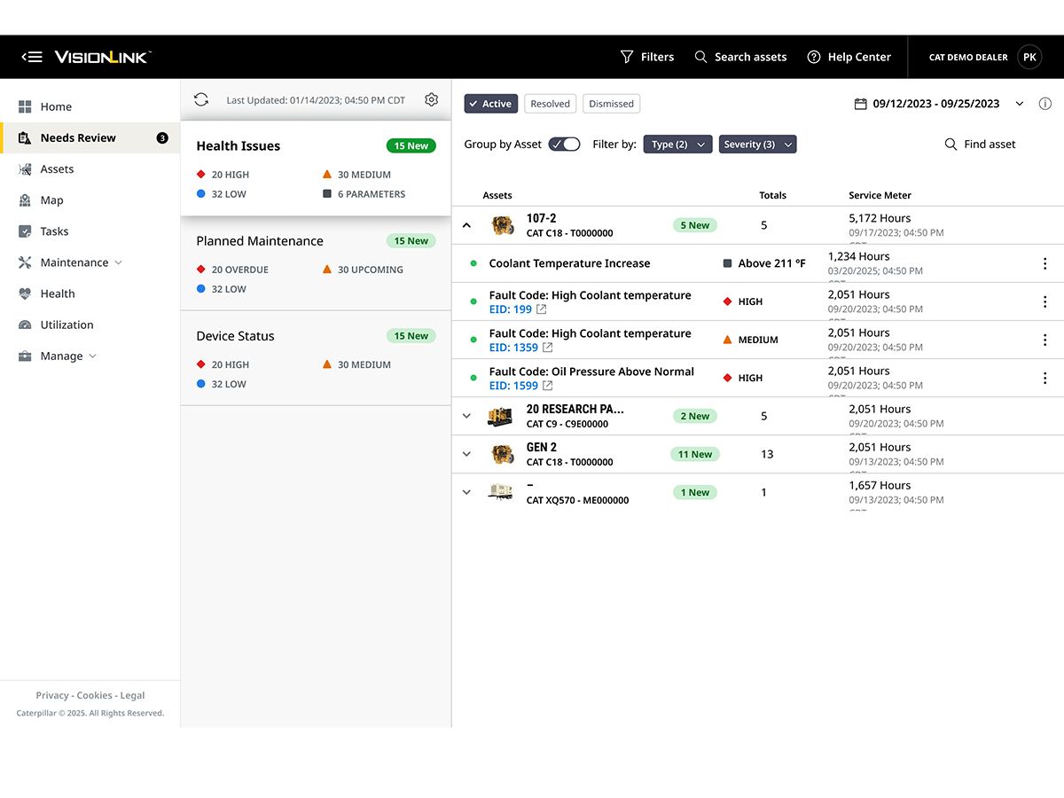Open external link icon for EID 199
1064x798 pixels.
coord(542,309)
